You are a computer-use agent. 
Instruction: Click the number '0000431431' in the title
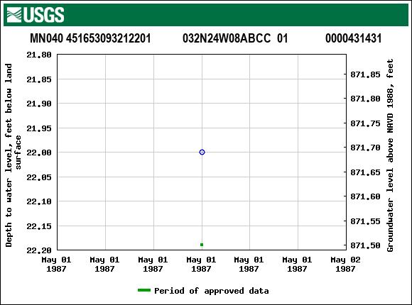[x=353, y=38]
